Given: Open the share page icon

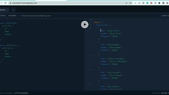Looking at the screenshot, I should pyautogui.click(x=126, y=3).
